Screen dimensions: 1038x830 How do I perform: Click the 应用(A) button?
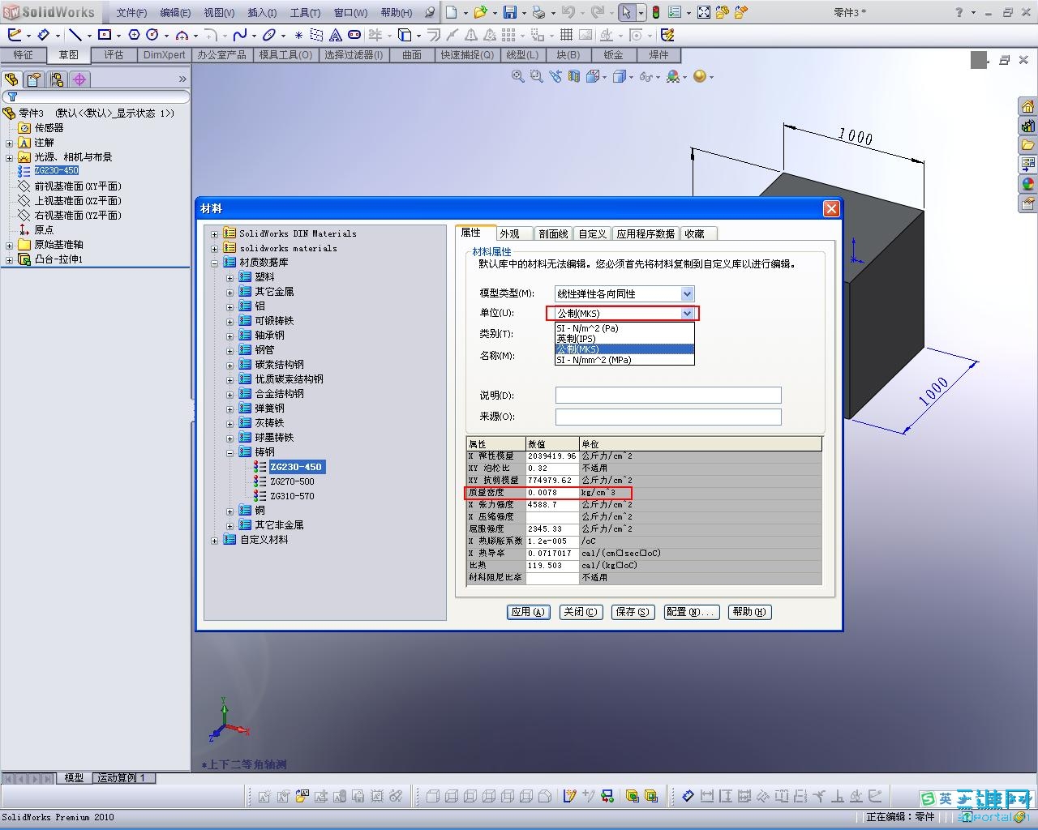(530, 612)
